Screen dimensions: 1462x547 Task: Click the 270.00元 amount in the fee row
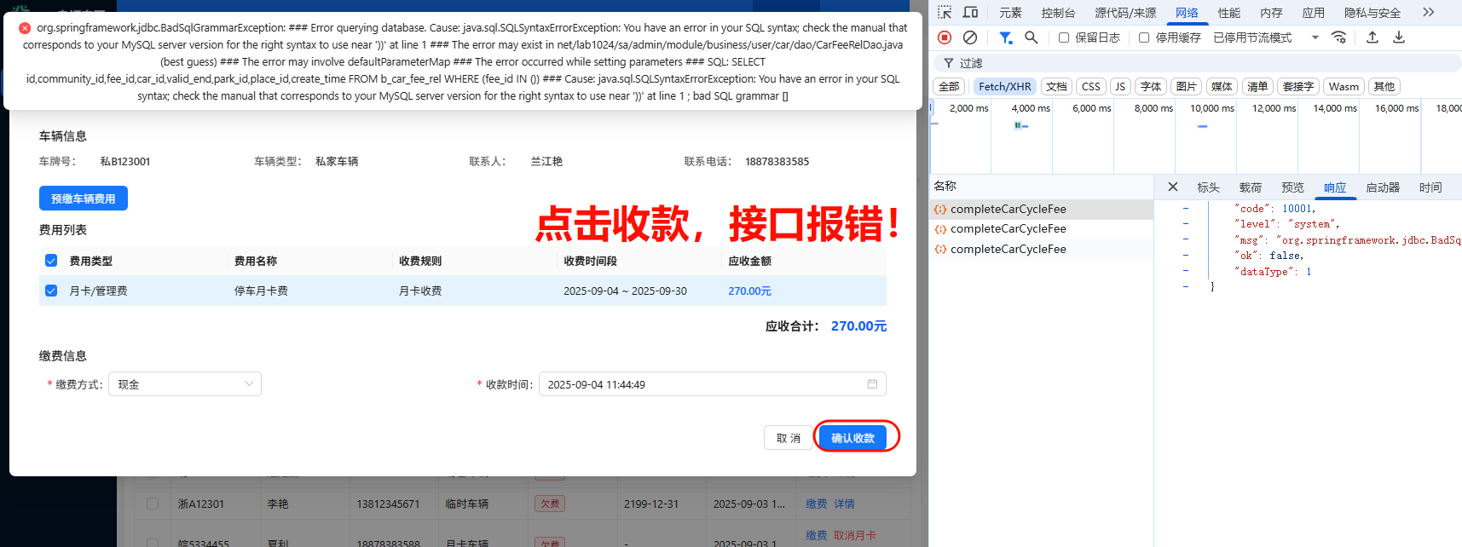click(749, 291)
